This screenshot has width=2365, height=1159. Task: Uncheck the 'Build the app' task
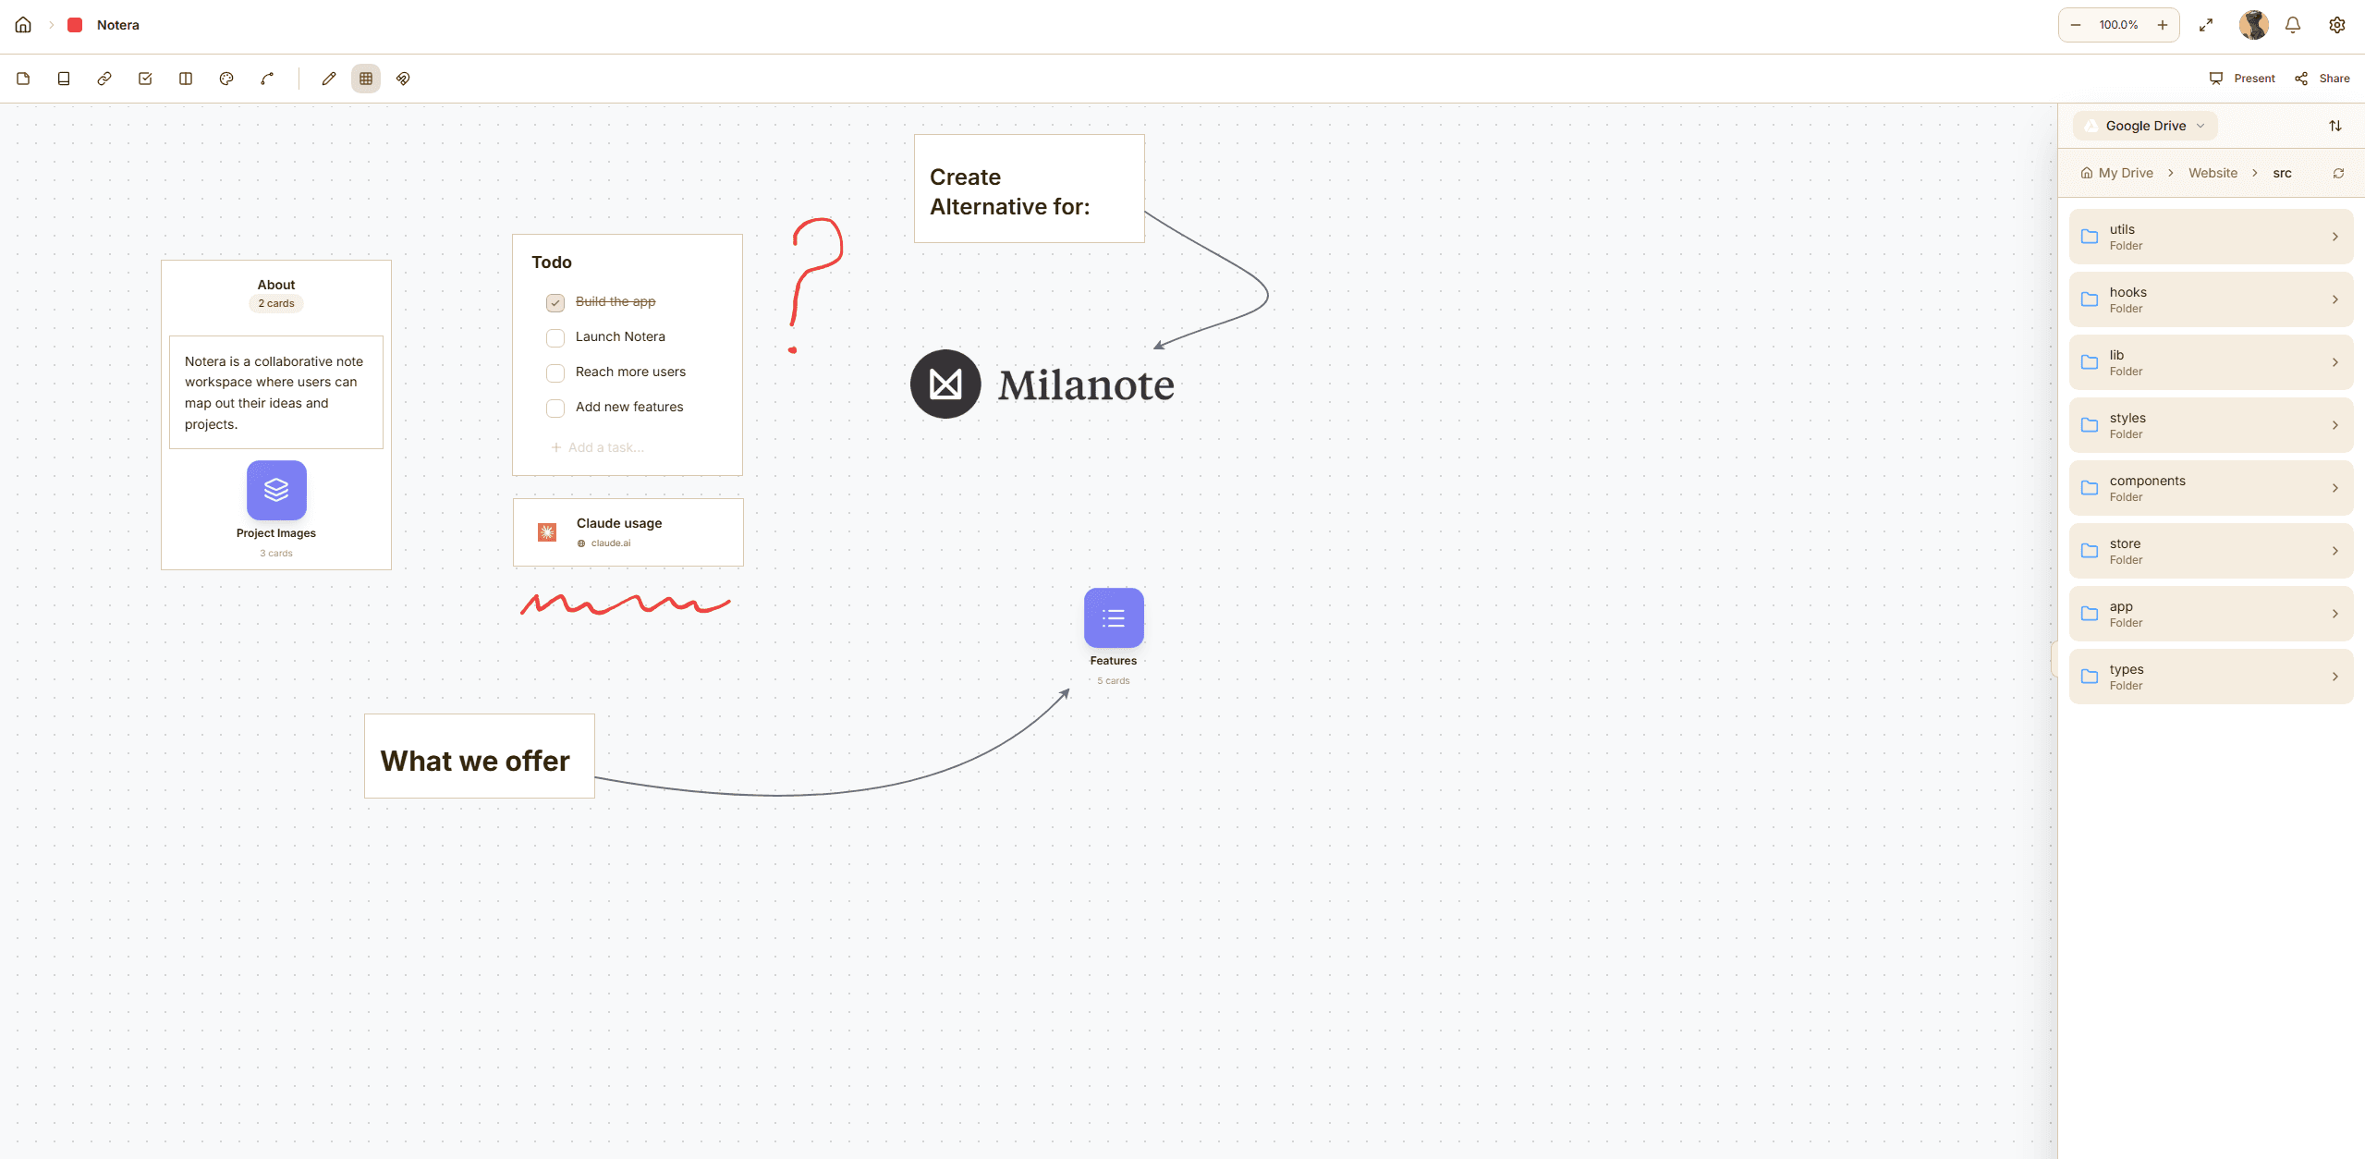pos(555,303)
